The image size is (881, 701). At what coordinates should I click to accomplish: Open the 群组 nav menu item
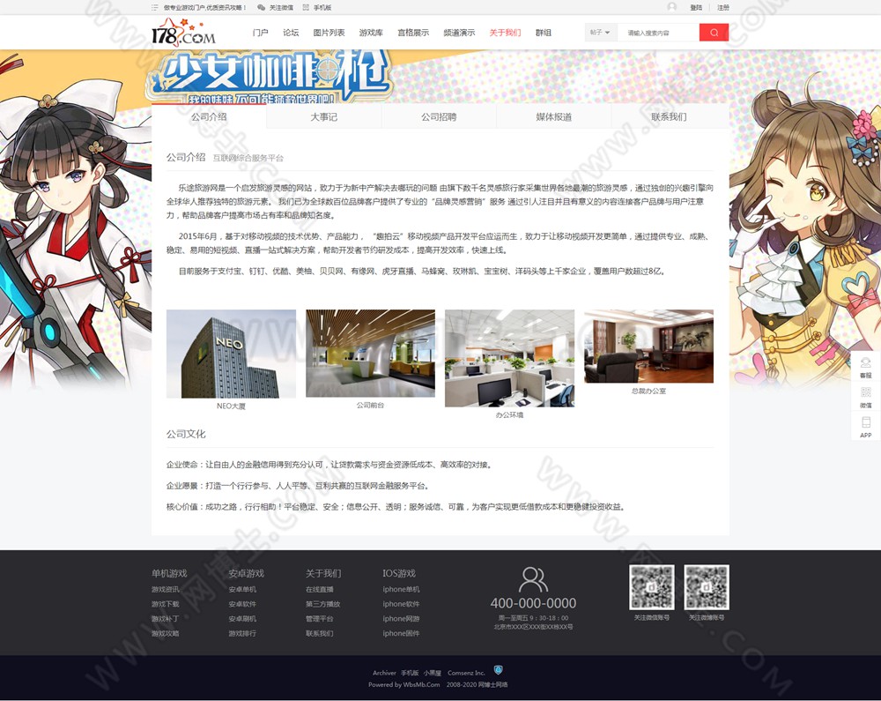(544, 33)
